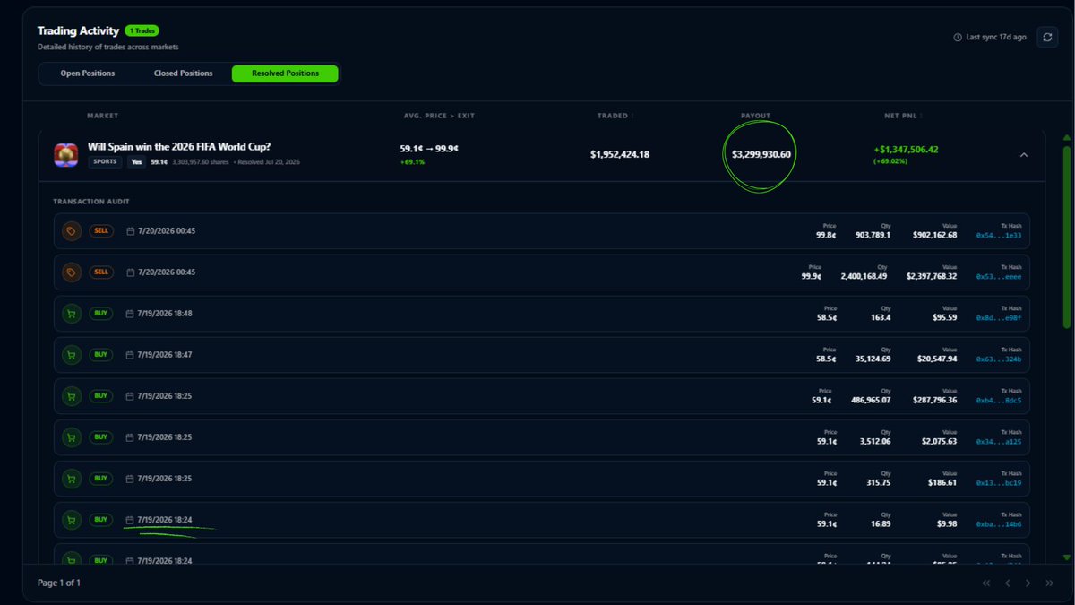Click scrollbar up arrow
1075x605 pixels.
1066,137
